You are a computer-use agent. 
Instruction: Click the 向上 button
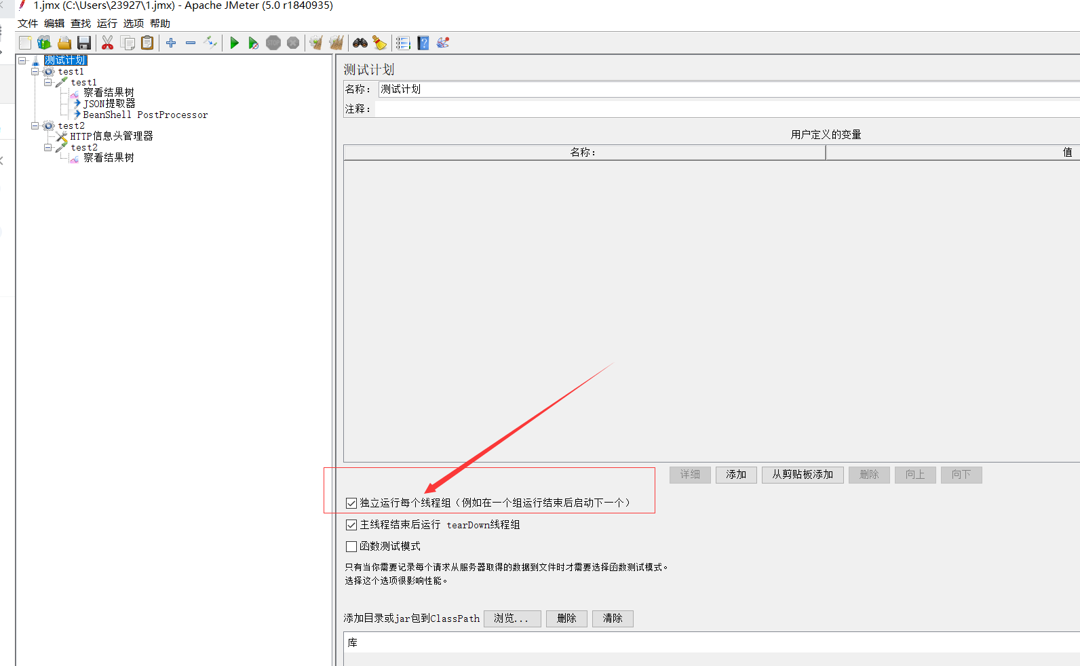(x=915, y=475)
